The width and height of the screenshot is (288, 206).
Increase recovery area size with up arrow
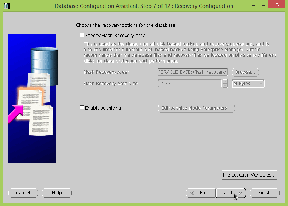click(x=225, y=81)
